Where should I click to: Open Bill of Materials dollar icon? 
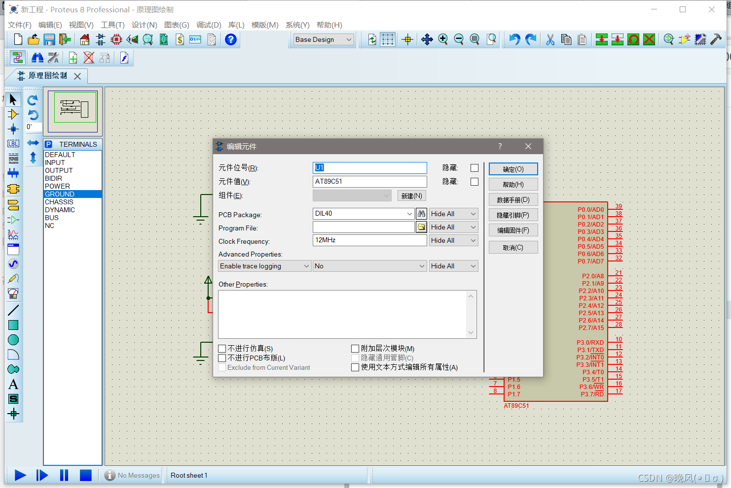click(x=180, y=39)
